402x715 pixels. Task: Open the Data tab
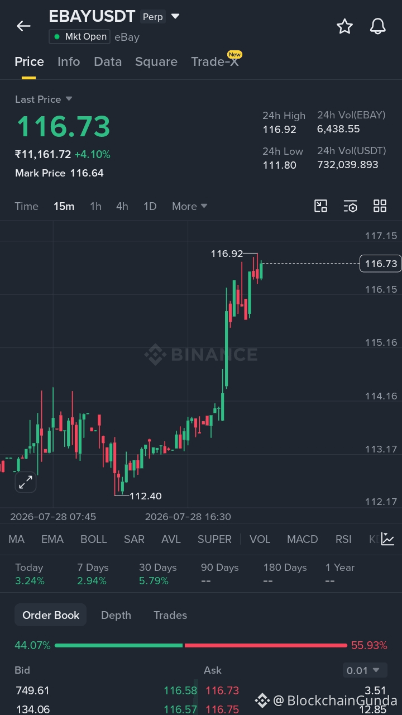[108, 61]
